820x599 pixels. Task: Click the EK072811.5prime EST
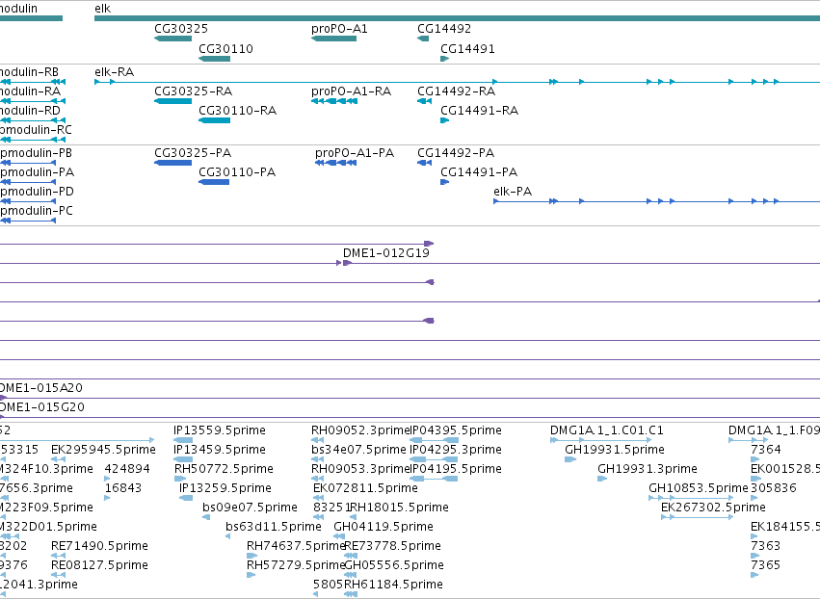tap(319, 498)
